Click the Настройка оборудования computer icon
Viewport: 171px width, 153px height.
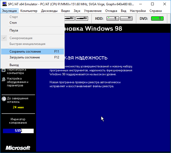(4, 79)
